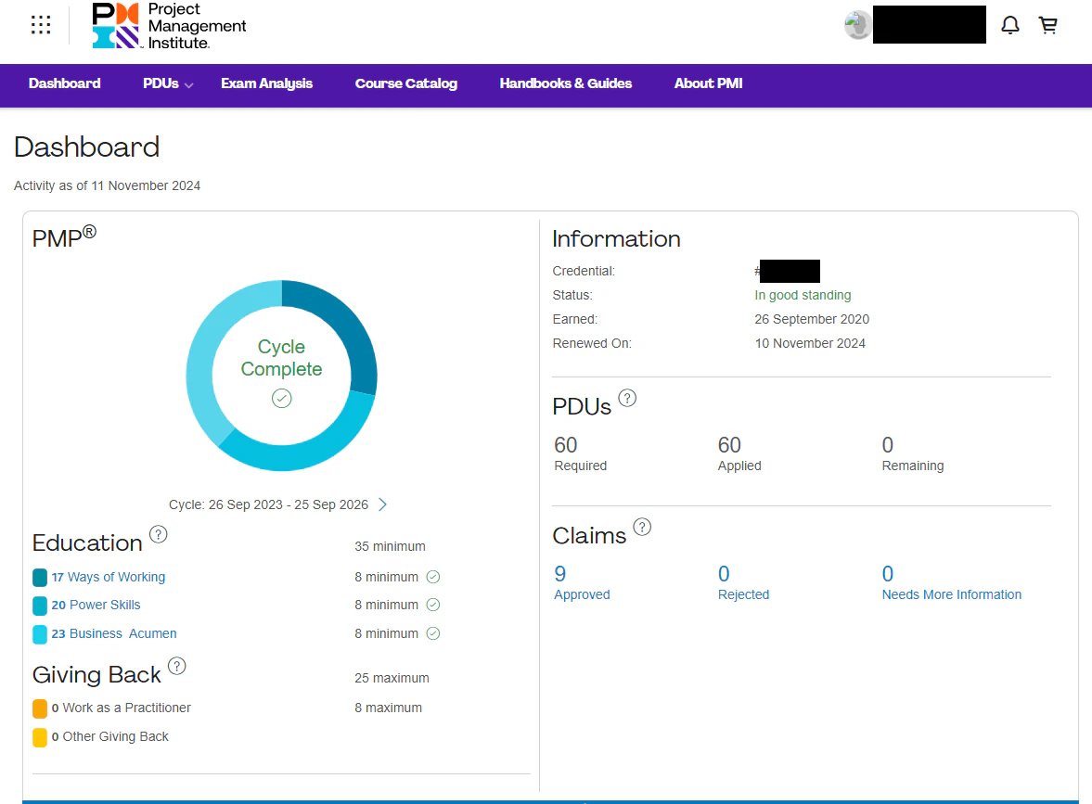The image size is (1092, 804).
Task: Click the '8 maximum' Practitioner text
Action: pyautogui.click(x=389, y=708)
